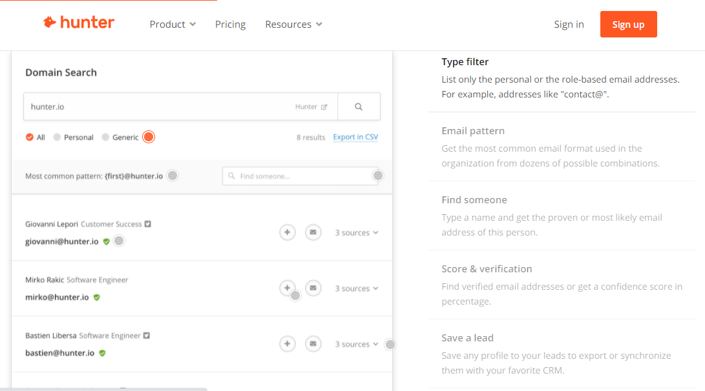
Task: Select the Score & verification feature tab
Action: click(x=562, y=285)
